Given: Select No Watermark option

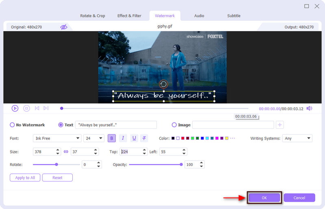Looking at the screenshot, I should pos(12,125).
